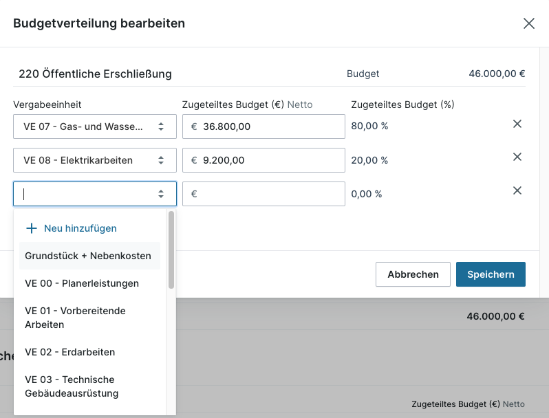This screenshot has width=549, height=418.
Task: Choose VE 03 - Technische Gebäudeausrüstung
Action: coord(72,386)
